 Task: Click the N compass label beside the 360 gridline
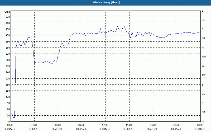point(203,48)
